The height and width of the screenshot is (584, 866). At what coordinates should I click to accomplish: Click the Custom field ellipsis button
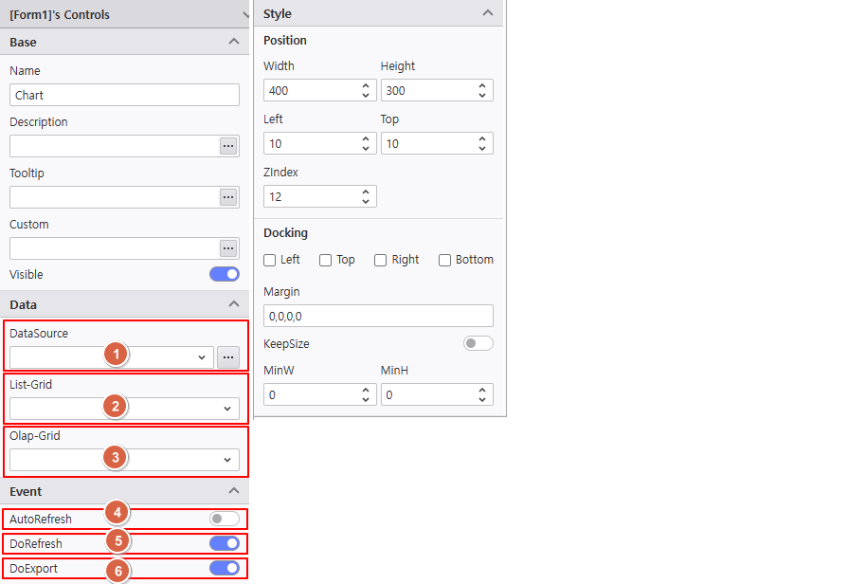(x=228, y=248)
